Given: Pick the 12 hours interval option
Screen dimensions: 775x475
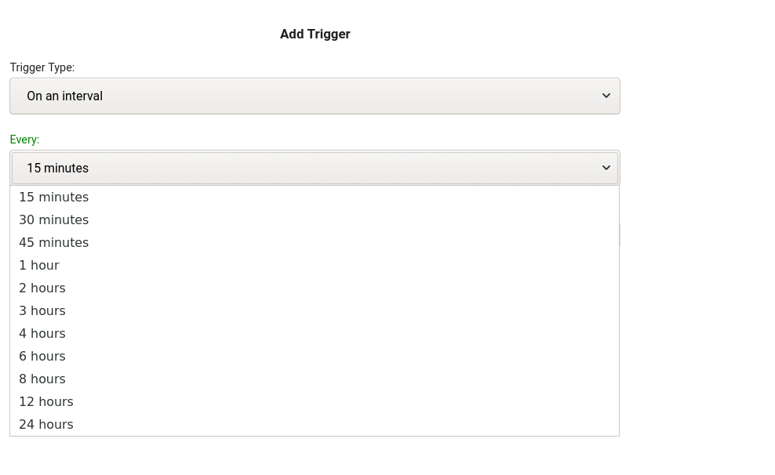Looking at the screenshot, I should (x=46, y=401).
